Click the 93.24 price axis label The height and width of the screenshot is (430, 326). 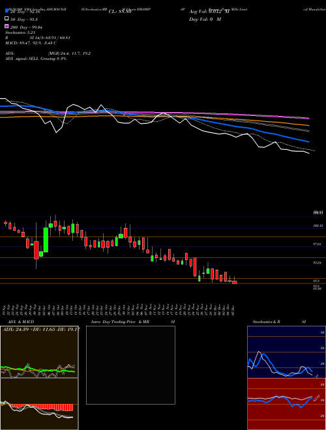pos(318,263)
